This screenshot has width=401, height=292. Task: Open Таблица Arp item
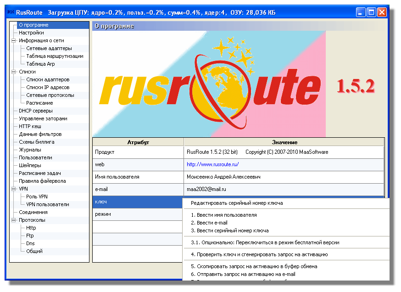tap(40, 64)
